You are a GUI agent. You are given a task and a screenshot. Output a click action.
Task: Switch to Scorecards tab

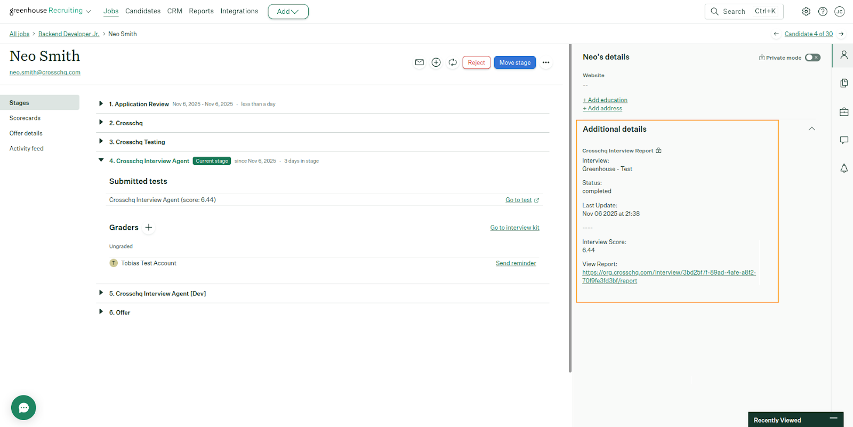click(25, 118)
